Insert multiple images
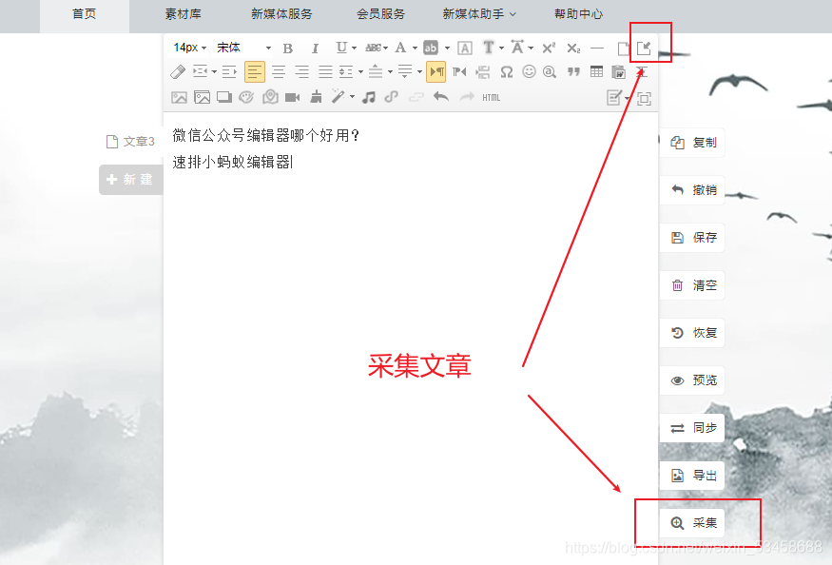Image resolution: width=832 pixels, height=565 pixels. click(203, 97)
